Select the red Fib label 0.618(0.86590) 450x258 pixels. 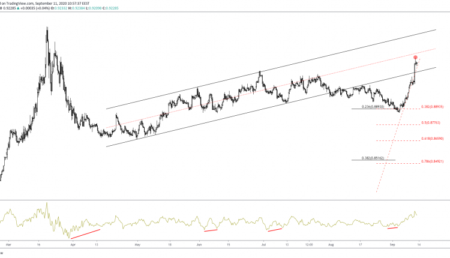[x=432, y=139]
